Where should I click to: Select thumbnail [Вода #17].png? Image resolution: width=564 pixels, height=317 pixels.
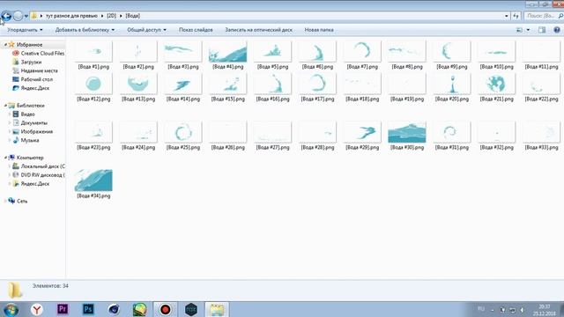tap(317, 84)
